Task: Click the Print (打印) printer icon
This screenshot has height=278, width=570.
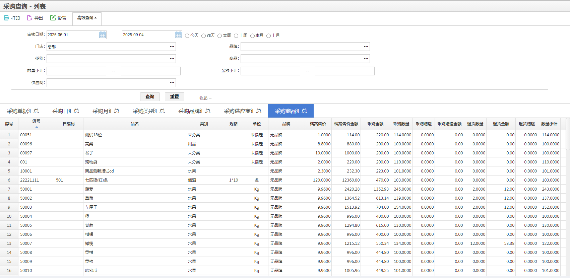Action: pyautogui.click(x=6, y=18)
